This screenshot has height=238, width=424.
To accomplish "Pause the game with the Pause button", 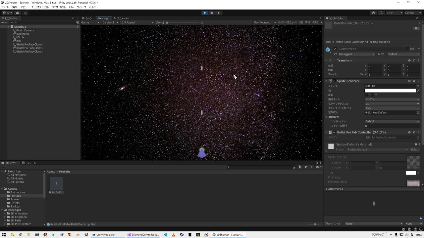I will [212, 13].
